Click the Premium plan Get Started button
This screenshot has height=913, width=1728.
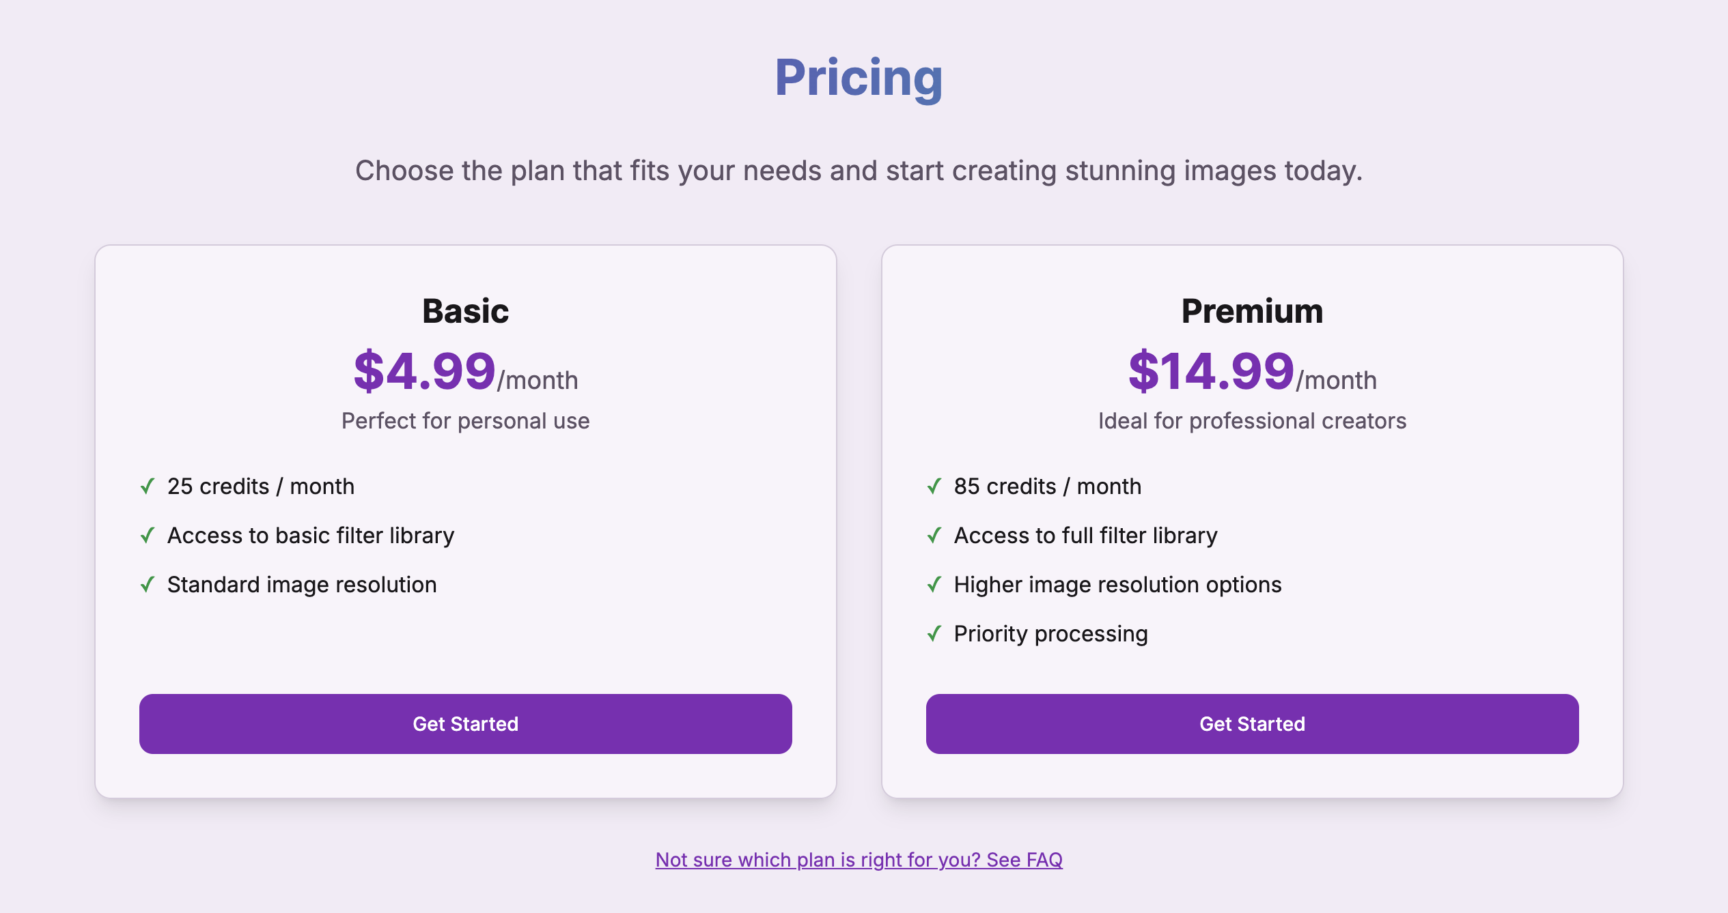point(1252,723)
